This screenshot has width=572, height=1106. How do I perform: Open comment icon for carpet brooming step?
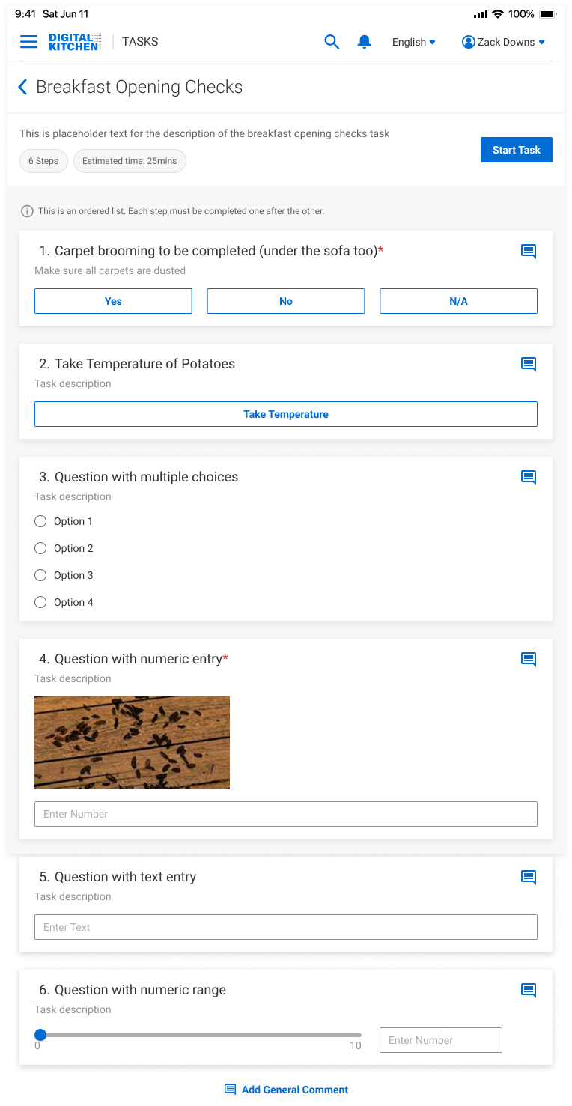point(529,252)
